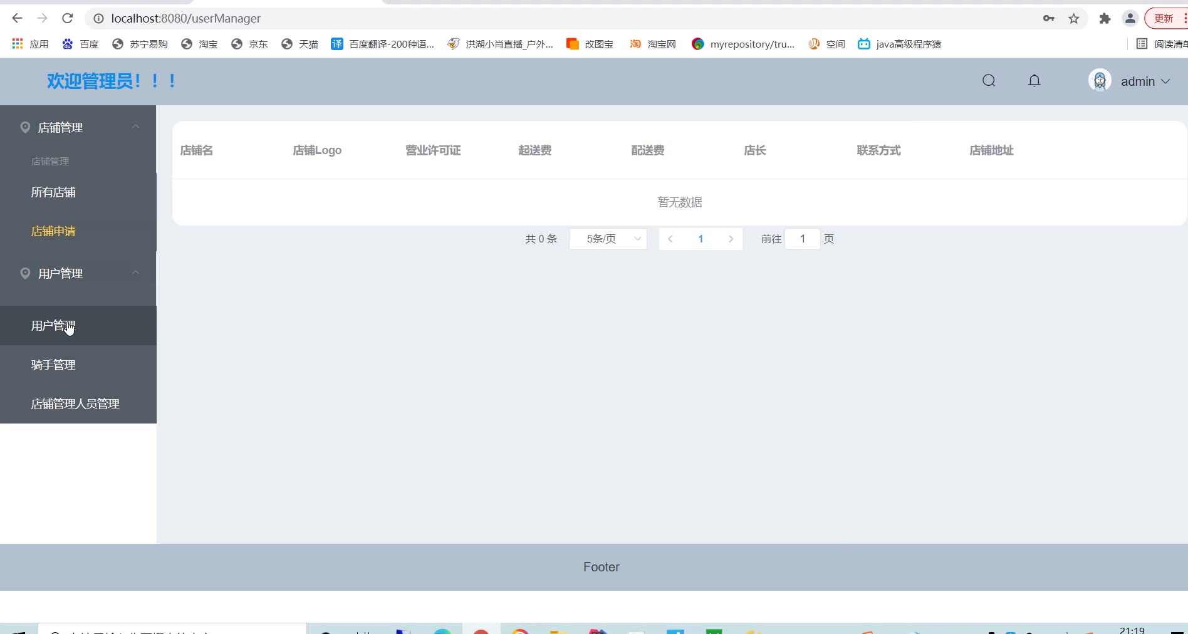Click the 前往 page jump input
Screen dimensions: 1188x634
(x=803, y=239)
